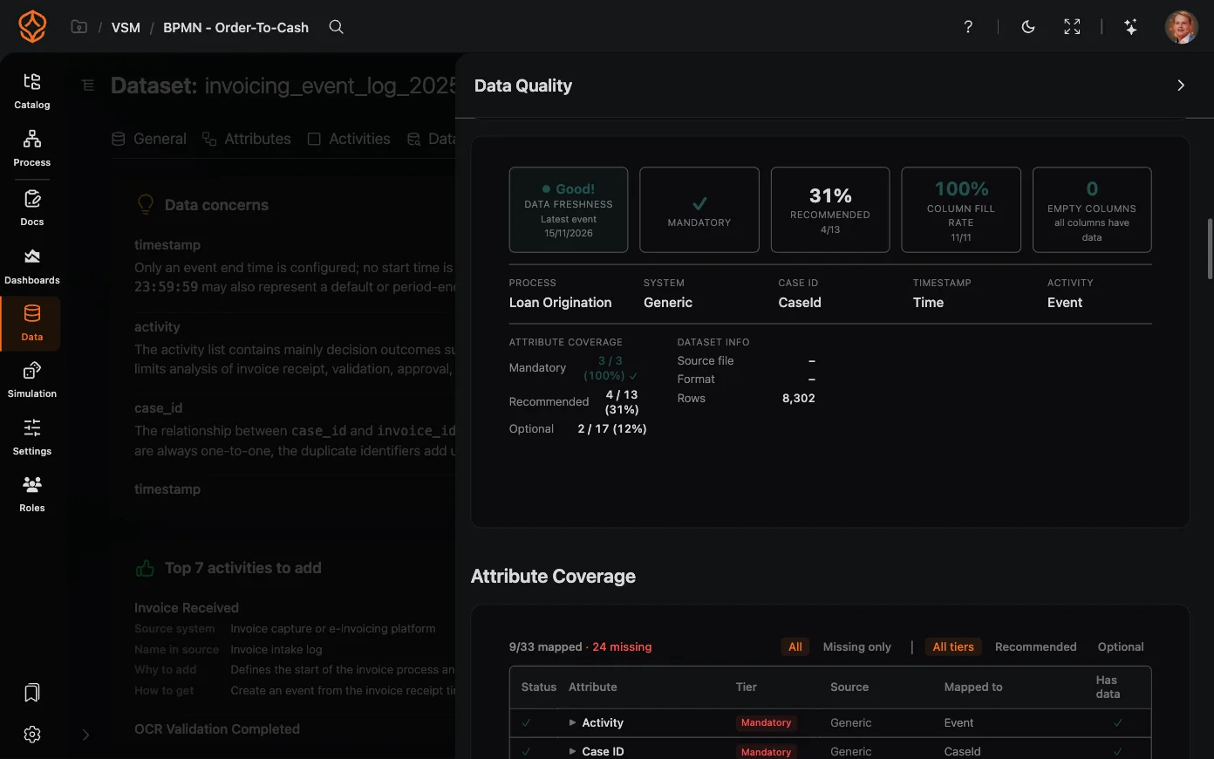
Task: Switch to the Activities tab
Action: [349, 139]
